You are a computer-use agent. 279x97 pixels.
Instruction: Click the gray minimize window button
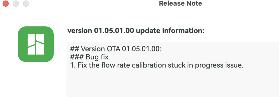pos(16,4)
